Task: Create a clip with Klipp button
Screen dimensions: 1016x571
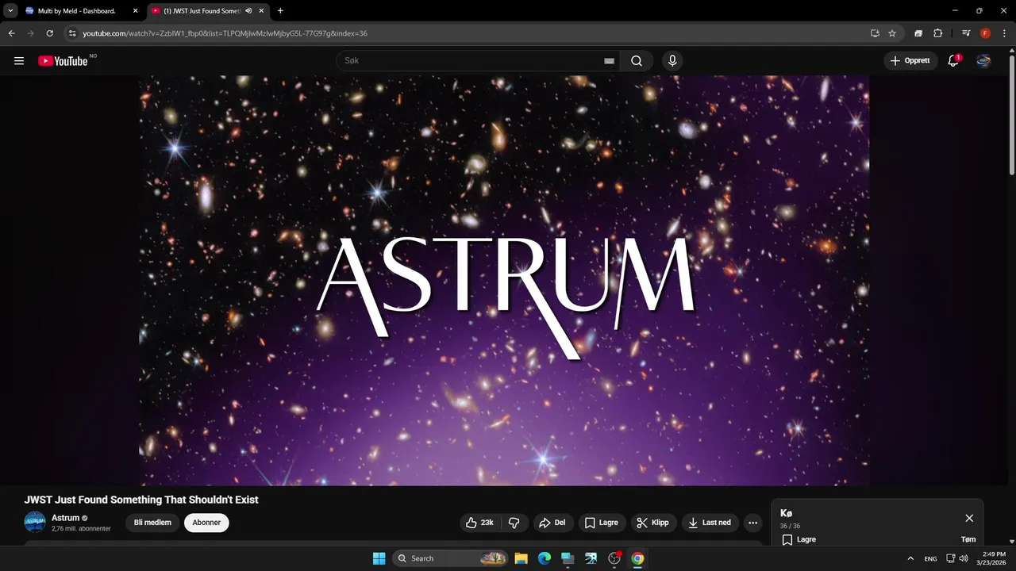Action: pos(652,523)
